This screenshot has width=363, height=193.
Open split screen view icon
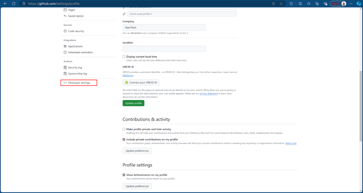(300, 4)
